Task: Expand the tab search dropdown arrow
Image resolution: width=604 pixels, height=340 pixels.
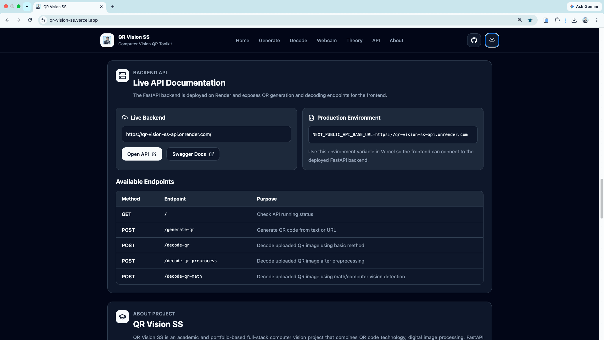Action: tap(27, 7)
